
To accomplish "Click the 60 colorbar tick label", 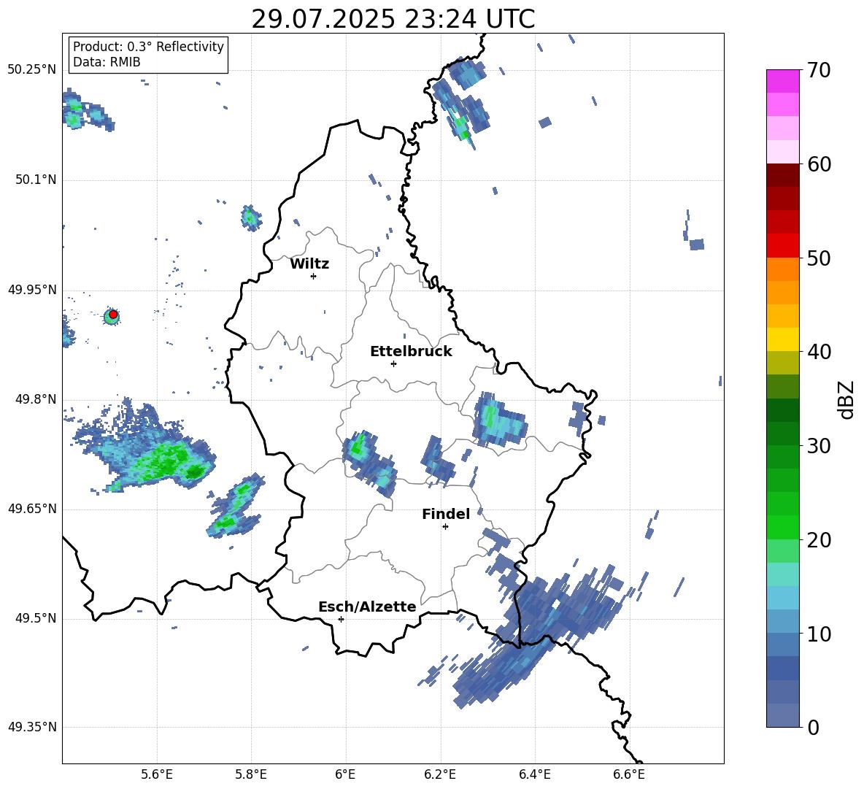I will point(819,164).
